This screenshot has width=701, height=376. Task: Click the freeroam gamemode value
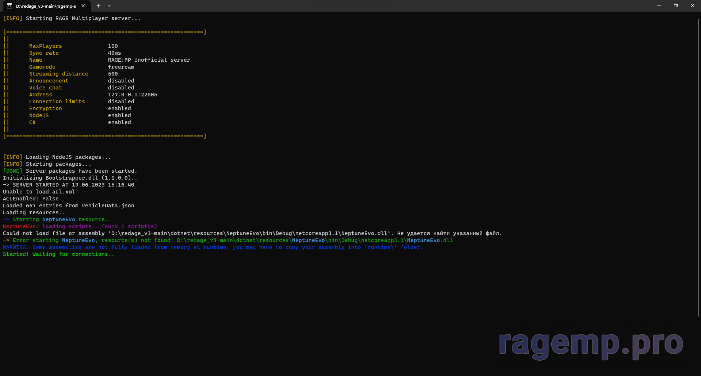click(x=121, y=67)
